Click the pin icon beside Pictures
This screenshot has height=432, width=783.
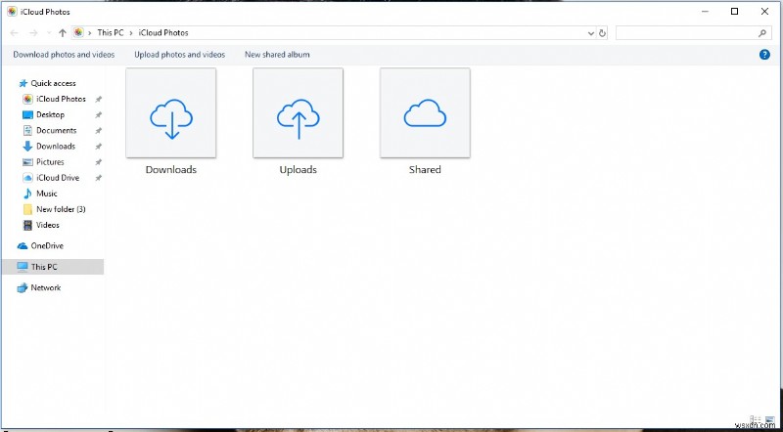click(x=99, y=162)
